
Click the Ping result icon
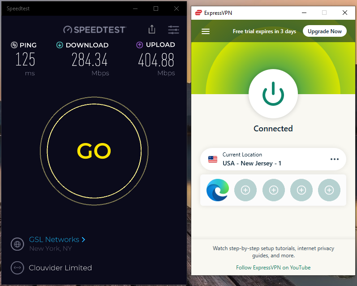pyautogui.click(x=14, y=45)
